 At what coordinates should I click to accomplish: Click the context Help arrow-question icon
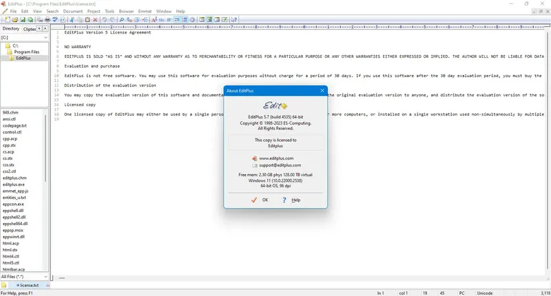click(234, 20)
